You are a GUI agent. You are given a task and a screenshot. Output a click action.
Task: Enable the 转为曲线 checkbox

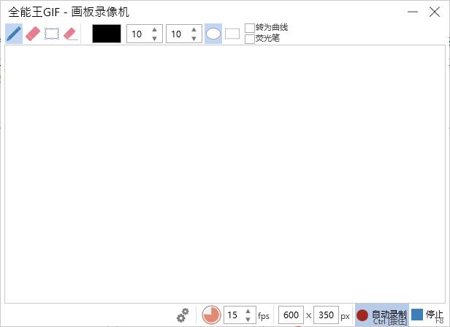(x=250, y=28)
